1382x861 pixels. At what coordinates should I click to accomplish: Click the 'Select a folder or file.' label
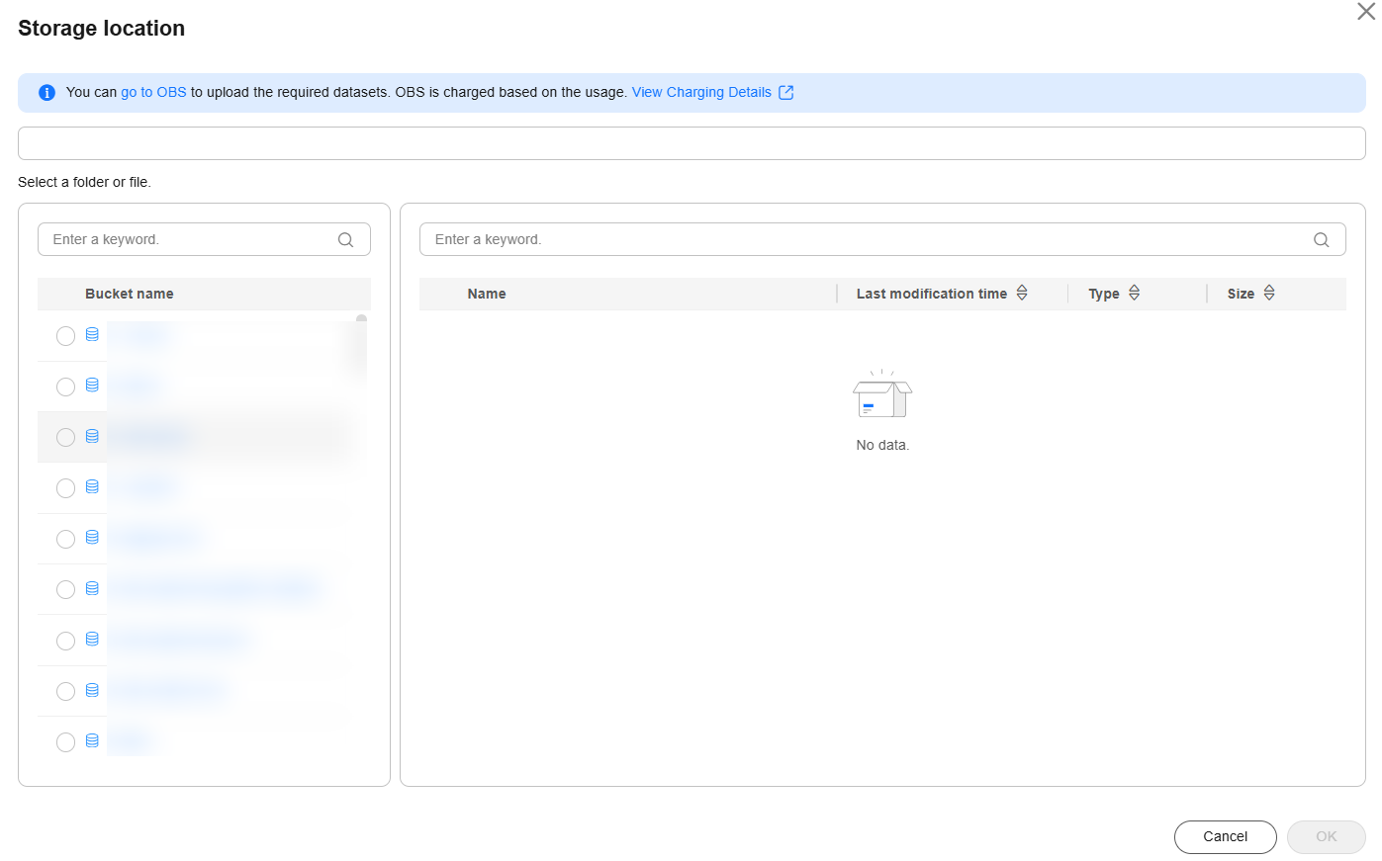coord(84,182)
